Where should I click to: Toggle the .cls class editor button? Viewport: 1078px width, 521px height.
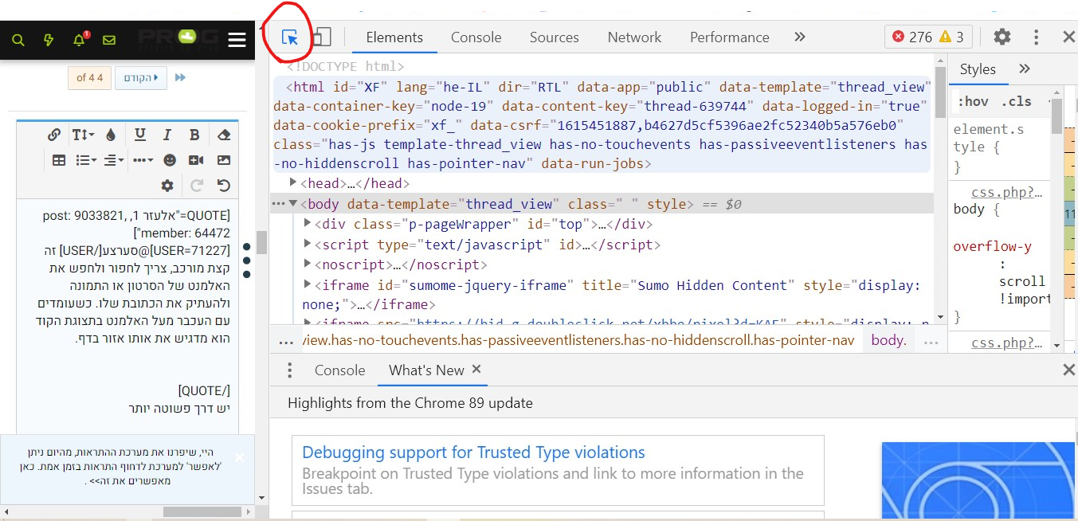(x=1016, y=101)
